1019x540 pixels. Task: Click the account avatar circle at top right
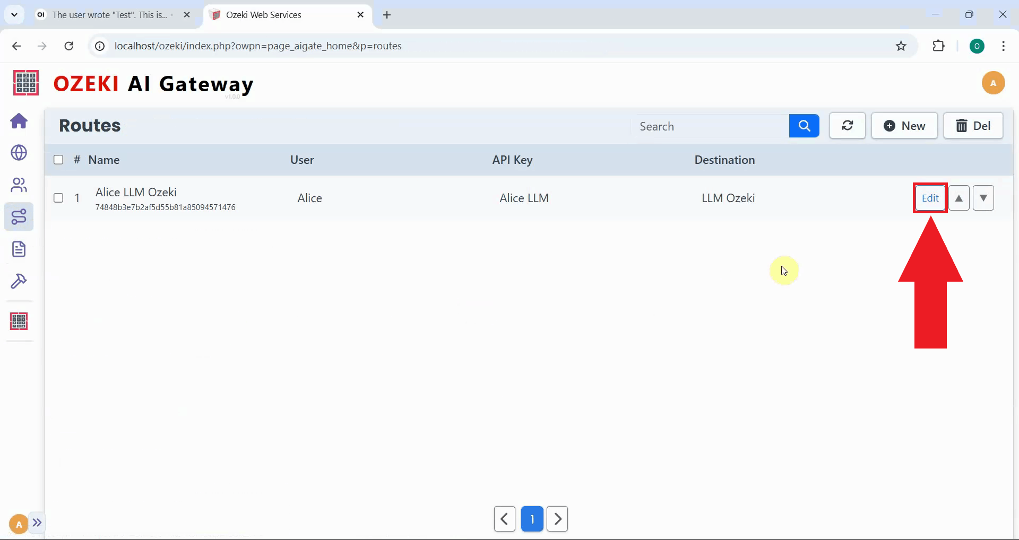pos(994,83)
